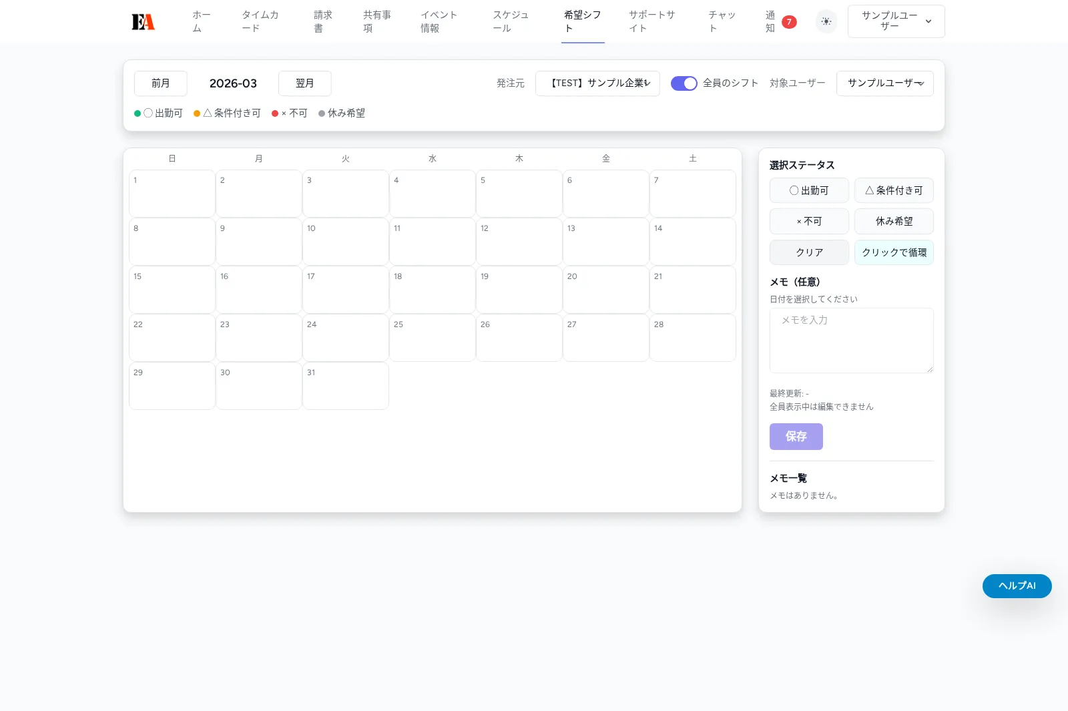Screen dimensions: 1068x711
Task: Open the タイムカード menu item
Action: point(260,21)
